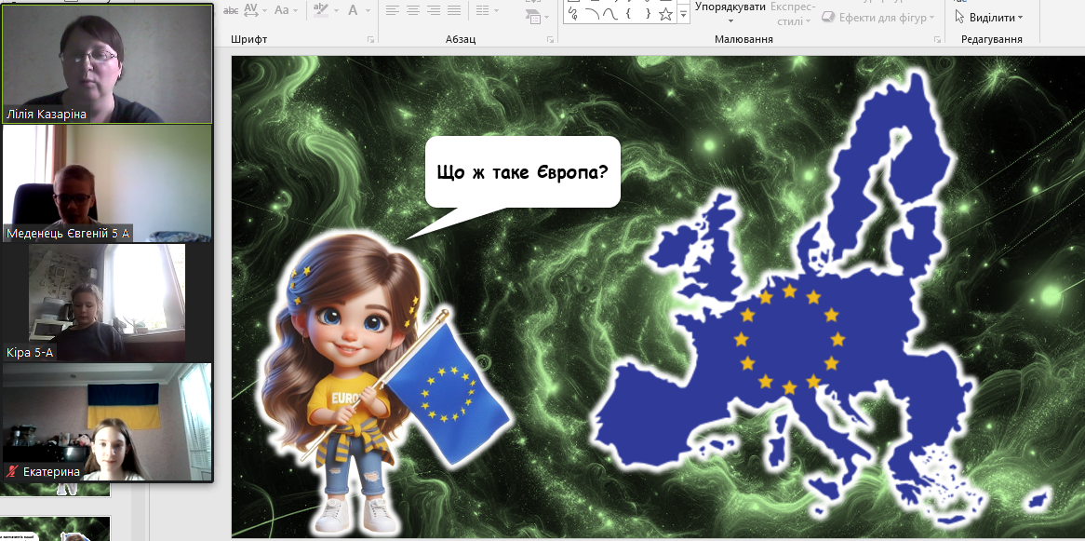Open the font color dropdown arrow
Viewport: 1085px width, 541px height.
point(368,10)
